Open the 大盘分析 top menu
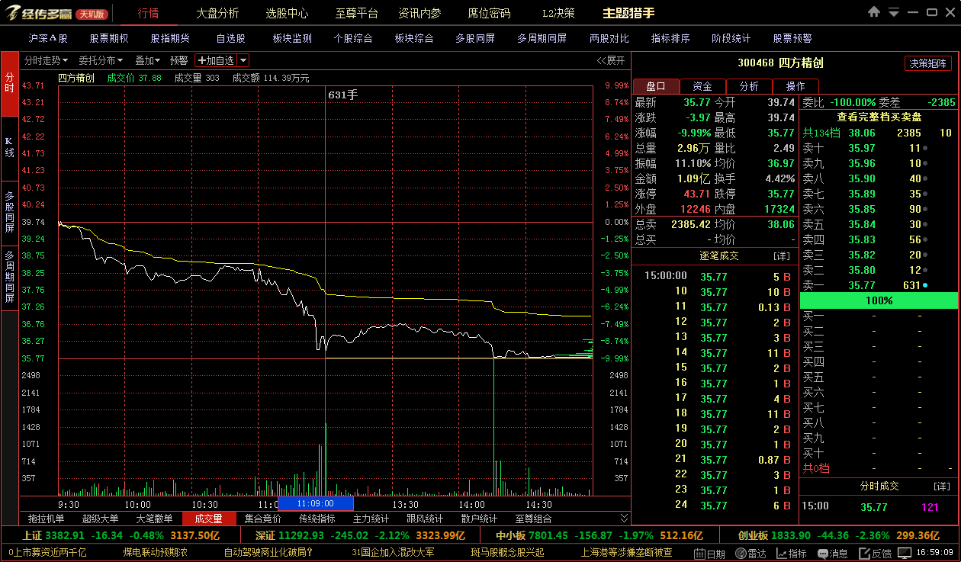Image resolution: width=961 pixels, height=562 pixels. pos(217,13)
